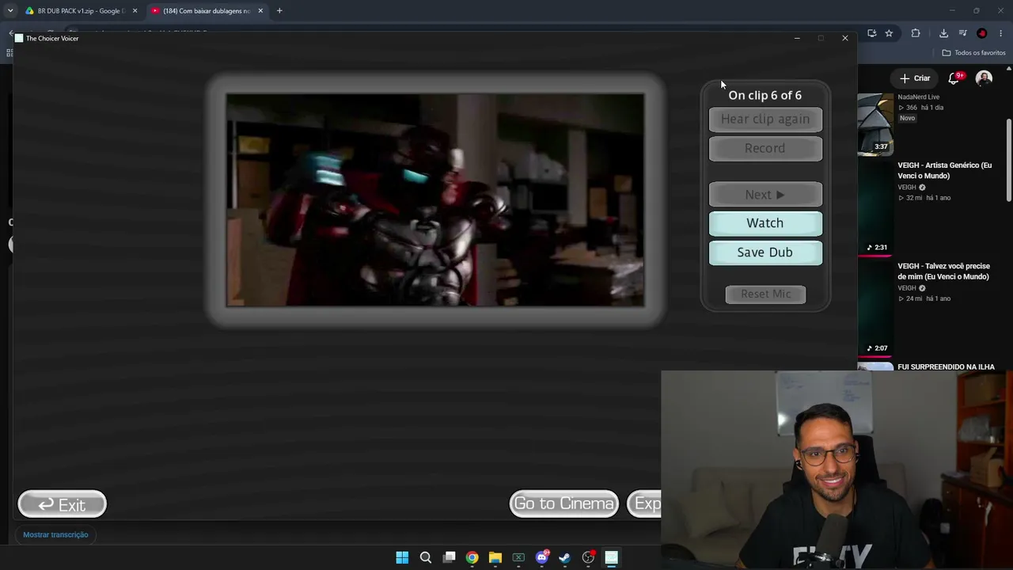Viewport: 1013px width, 570px height.
Task: Bookmark this page with the star icon
Action: click(x=889, y=33)
